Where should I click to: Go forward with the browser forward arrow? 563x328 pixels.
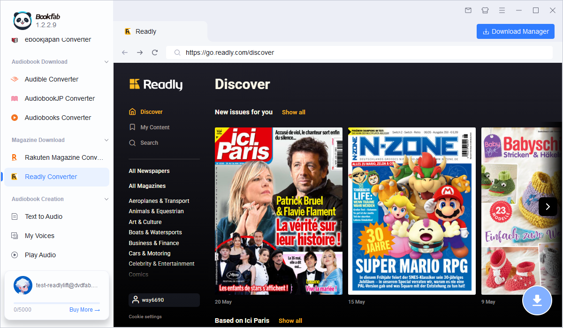click(x=140, y=52)
